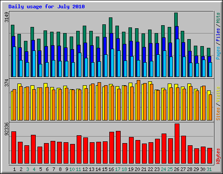
Task: Click green day label 25
Action: pos(170,169)
